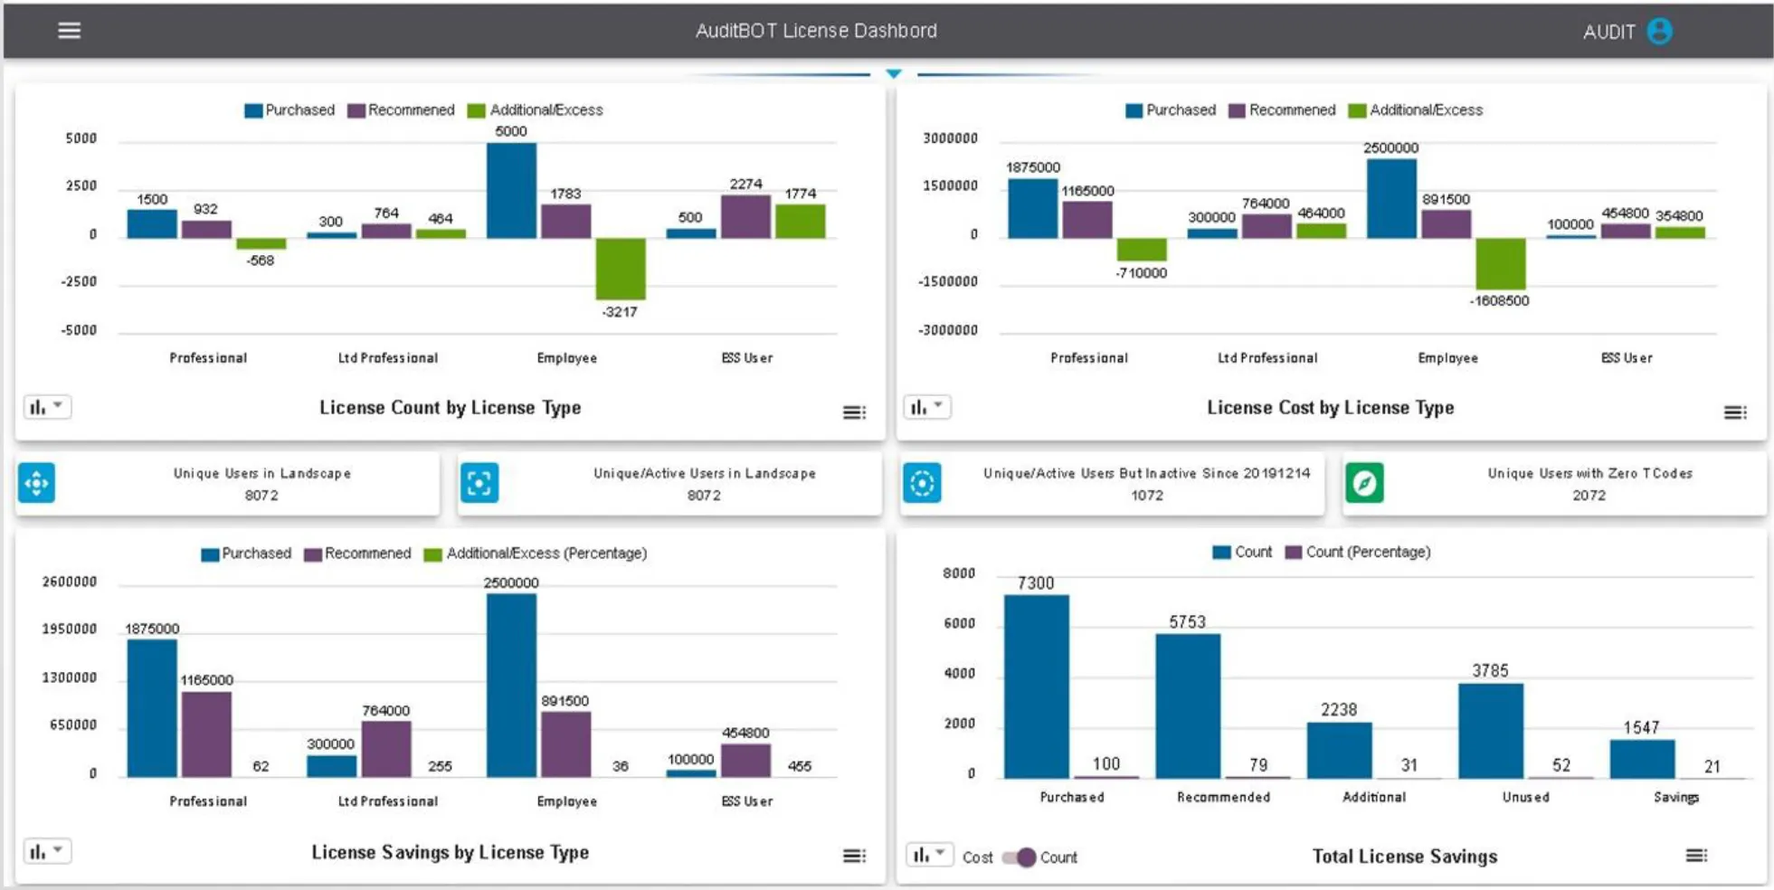The height and width of the screenshot is (890, 1774).
Task: Click the focus icon on Unique/Active Users card
Action: tap(479, 483)
